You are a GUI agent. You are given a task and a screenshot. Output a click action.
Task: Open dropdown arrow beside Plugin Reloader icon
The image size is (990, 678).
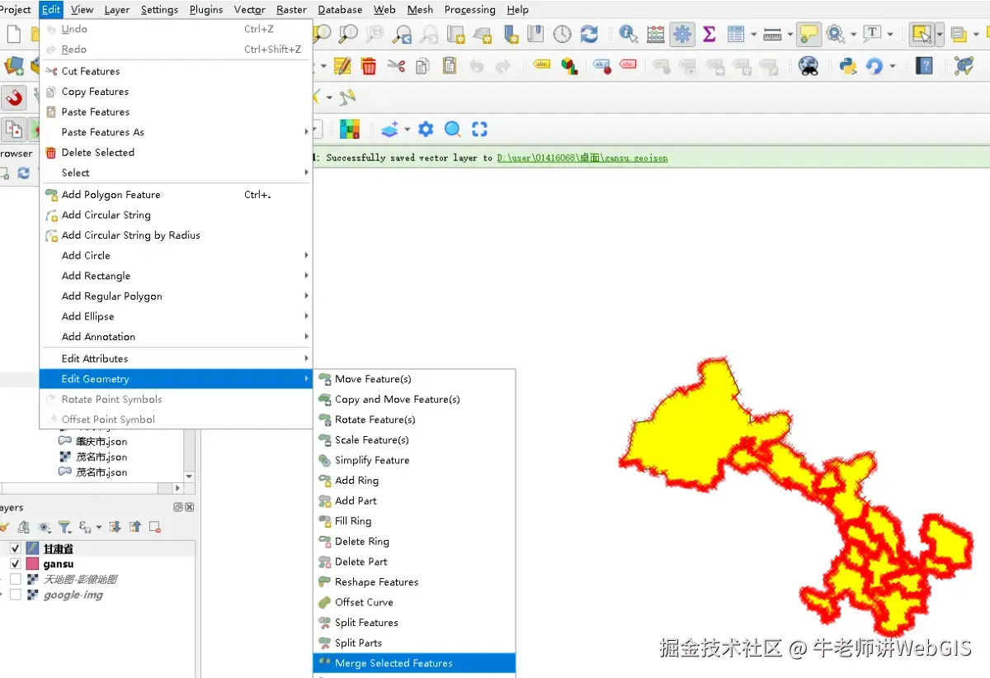[x=892, y=66]
